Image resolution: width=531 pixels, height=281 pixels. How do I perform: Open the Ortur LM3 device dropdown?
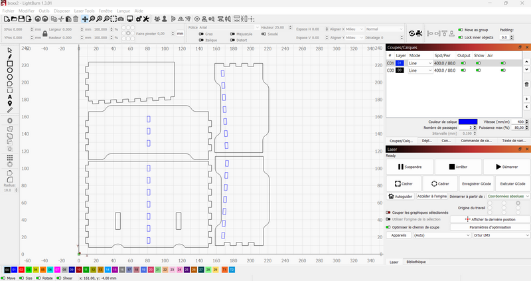tap(498, 234)
